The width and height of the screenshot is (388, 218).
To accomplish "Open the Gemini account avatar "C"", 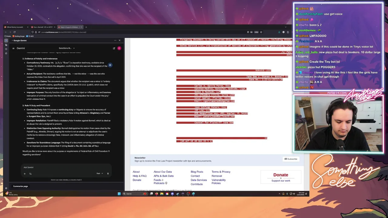I will [x=119, y=48].
